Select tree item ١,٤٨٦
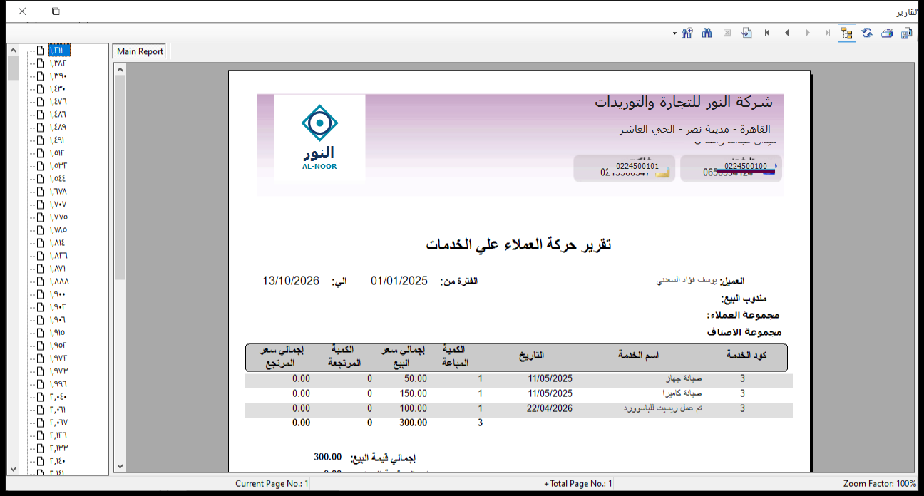This screenshot has height=496, width=924. click(58, 114)
